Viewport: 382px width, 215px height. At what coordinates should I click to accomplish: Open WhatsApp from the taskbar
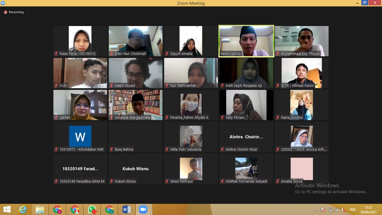coord(92,210)
